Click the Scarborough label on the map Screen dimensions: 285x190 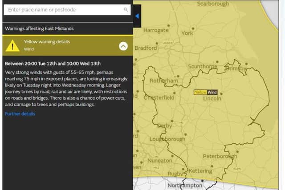tap(213, 4)
